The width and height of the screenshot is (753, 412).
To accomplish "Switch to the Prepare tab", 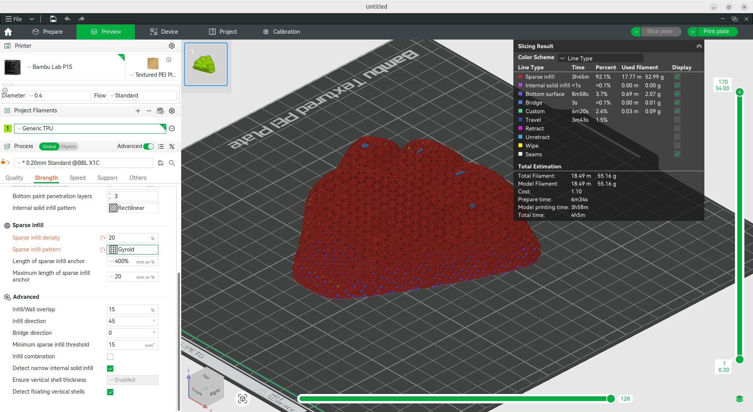I will (x=48, y=32).
